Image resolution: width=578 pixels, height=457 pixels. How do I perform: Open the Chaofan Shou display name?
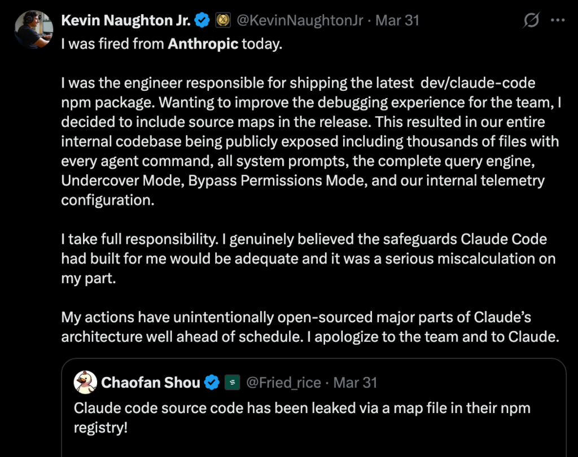coord(150,383)
